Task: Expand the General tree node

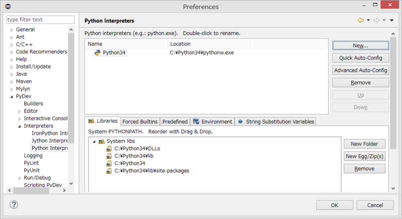Action: pyautogui.click(x=12, y=30)
